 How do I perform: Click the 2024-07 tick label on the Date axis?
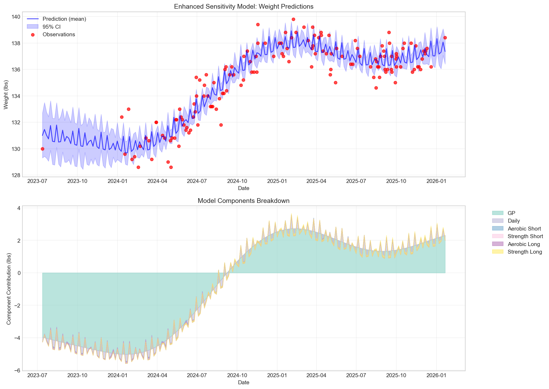click(x=197, y=181)
